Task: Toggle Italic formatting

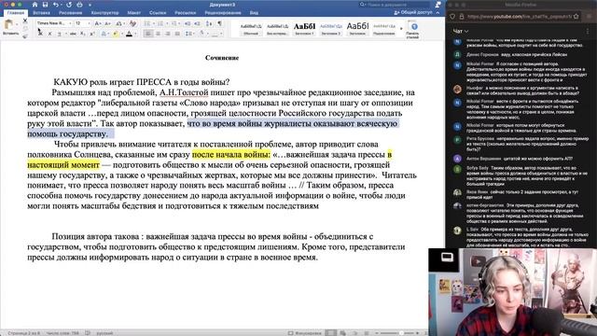Action: [x=49, y=34]
